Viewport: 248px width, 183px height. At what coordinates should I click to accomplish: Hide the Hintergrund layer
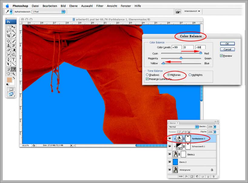click(170, 170)
